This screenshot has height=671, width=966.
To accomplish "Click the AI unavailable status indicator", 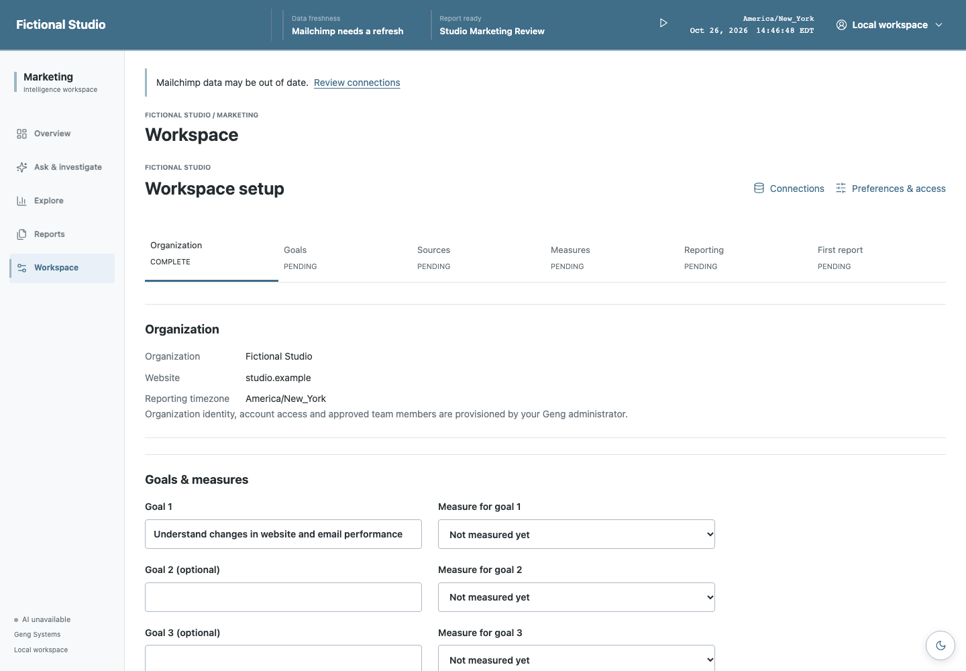I will coord(42,619).
